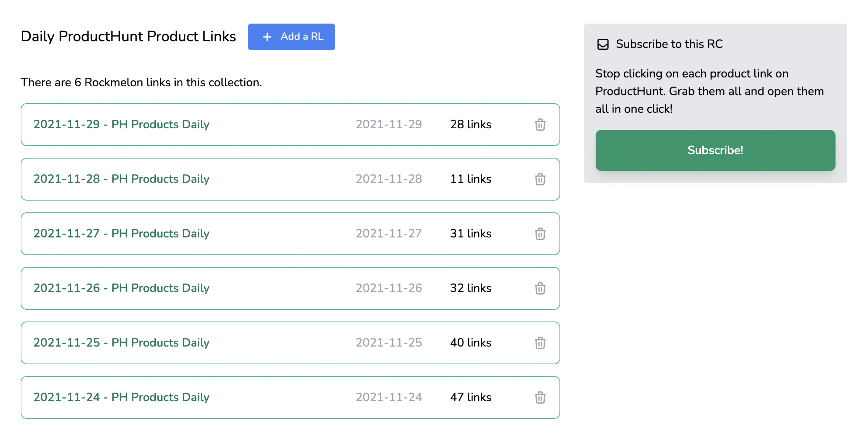Open 2021-11-28 - PH Products Daily link
The height and width of the screenshot is (438, 868).
point(121,179)
